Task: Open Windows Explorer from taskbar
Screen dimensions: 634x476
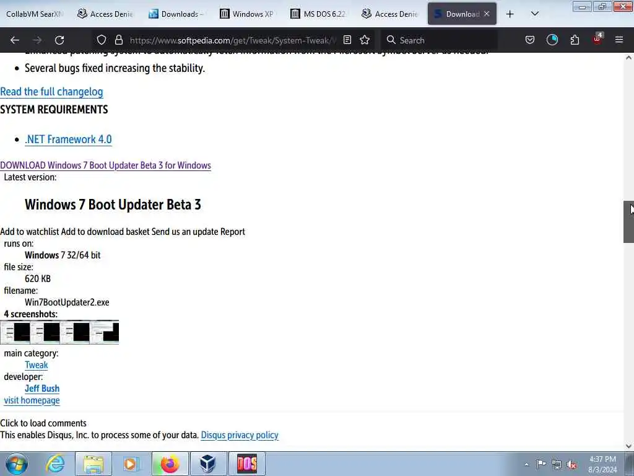Action: pyautogui.click(x=93, y=464)
